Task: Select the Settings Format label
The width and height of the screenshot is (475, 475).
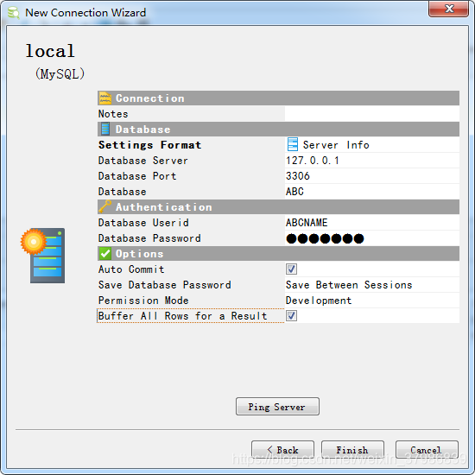Action: point(150,145)
